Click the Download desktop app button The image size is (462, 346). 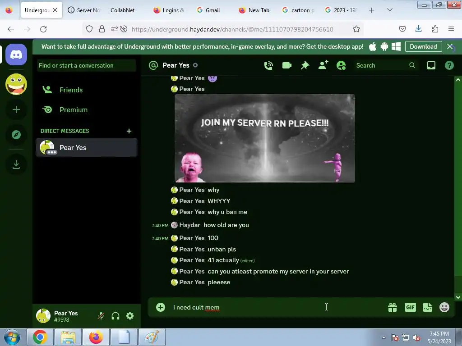(423, 46)
